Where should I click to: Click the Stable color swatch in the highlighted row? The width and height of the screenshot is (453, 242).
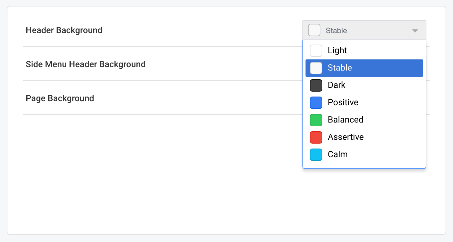tap(316, 68)
